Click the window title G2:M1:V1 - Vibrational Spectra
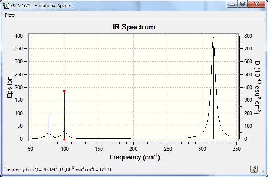 [42, 6]
